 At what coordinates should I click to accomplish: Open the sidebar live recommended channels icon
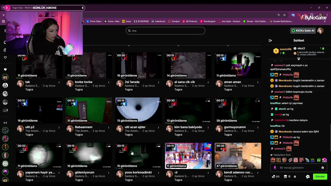[x=5, y=123]
